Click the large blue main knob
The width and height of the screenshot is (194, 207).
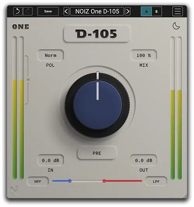coord(97,105)
